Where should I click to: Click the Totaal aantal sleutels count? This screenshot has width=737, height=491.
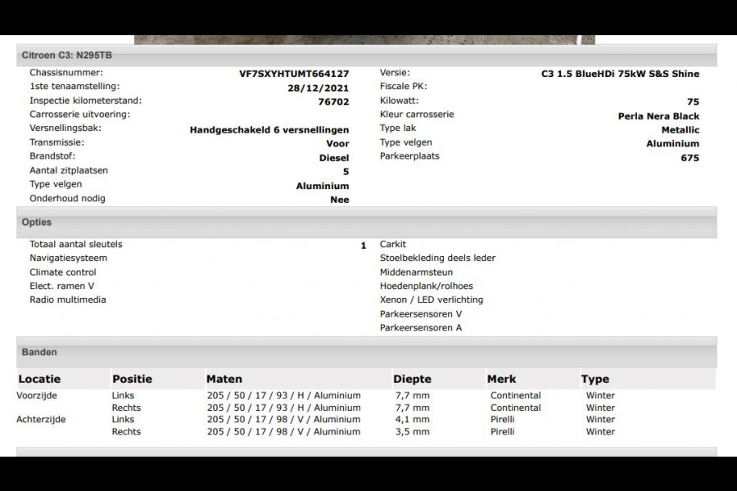coord(361,244)
